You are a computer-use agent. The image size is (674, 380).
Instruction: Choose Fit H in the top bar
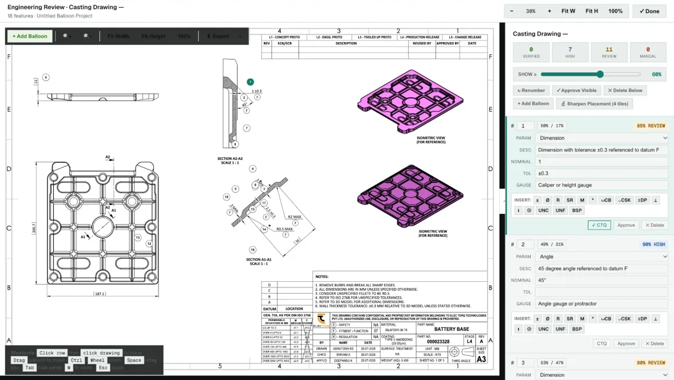click(x=591, y=11)
